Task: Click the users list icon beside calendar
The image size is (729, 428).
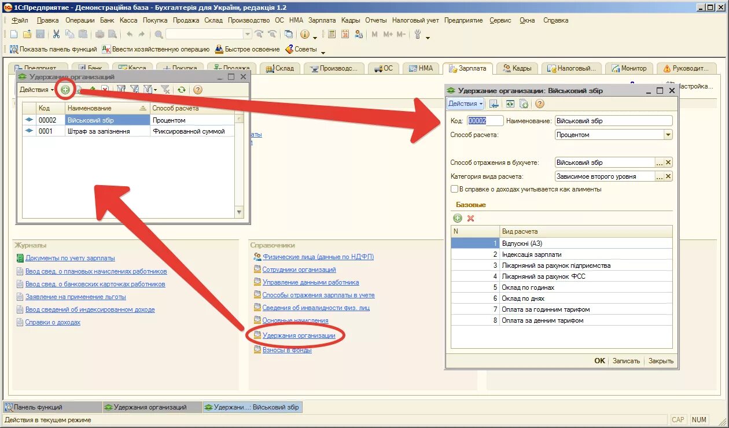Action: pyautogui.click(x=358, y=34)
